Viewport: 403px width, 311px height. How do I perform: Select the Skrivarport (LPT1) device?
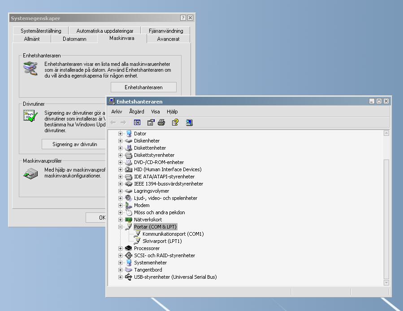pyautogui.click(x=162, y=241)
